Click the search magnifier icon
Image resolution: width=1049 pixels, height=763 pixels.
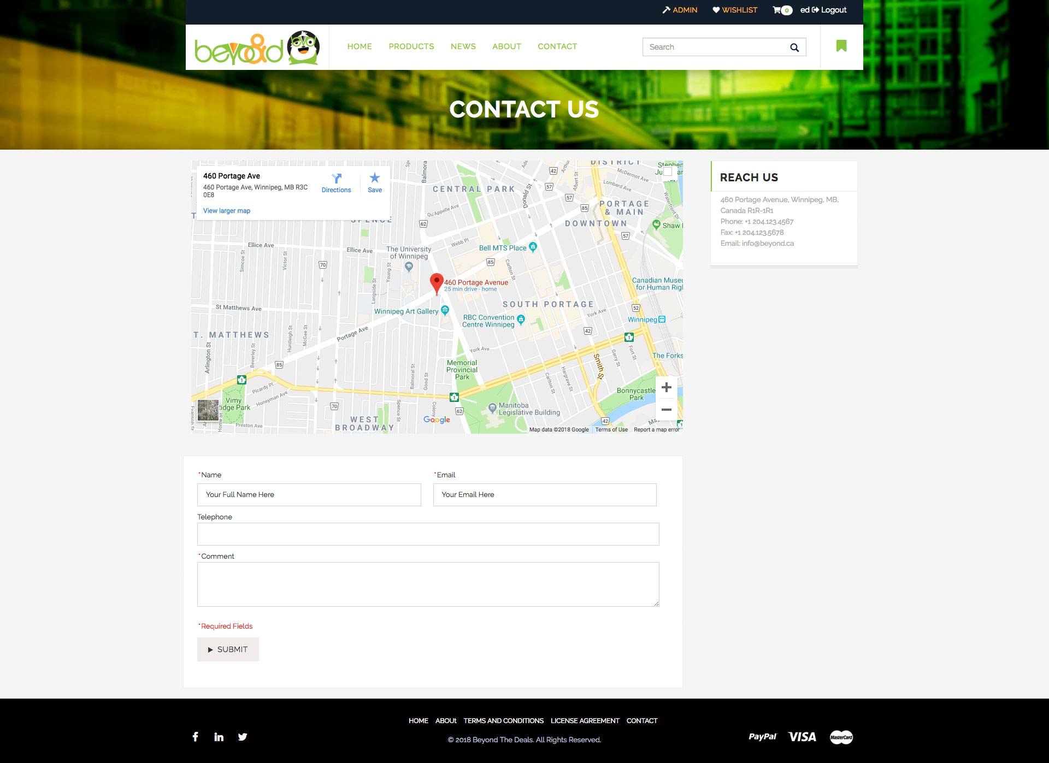click(794, 48)
